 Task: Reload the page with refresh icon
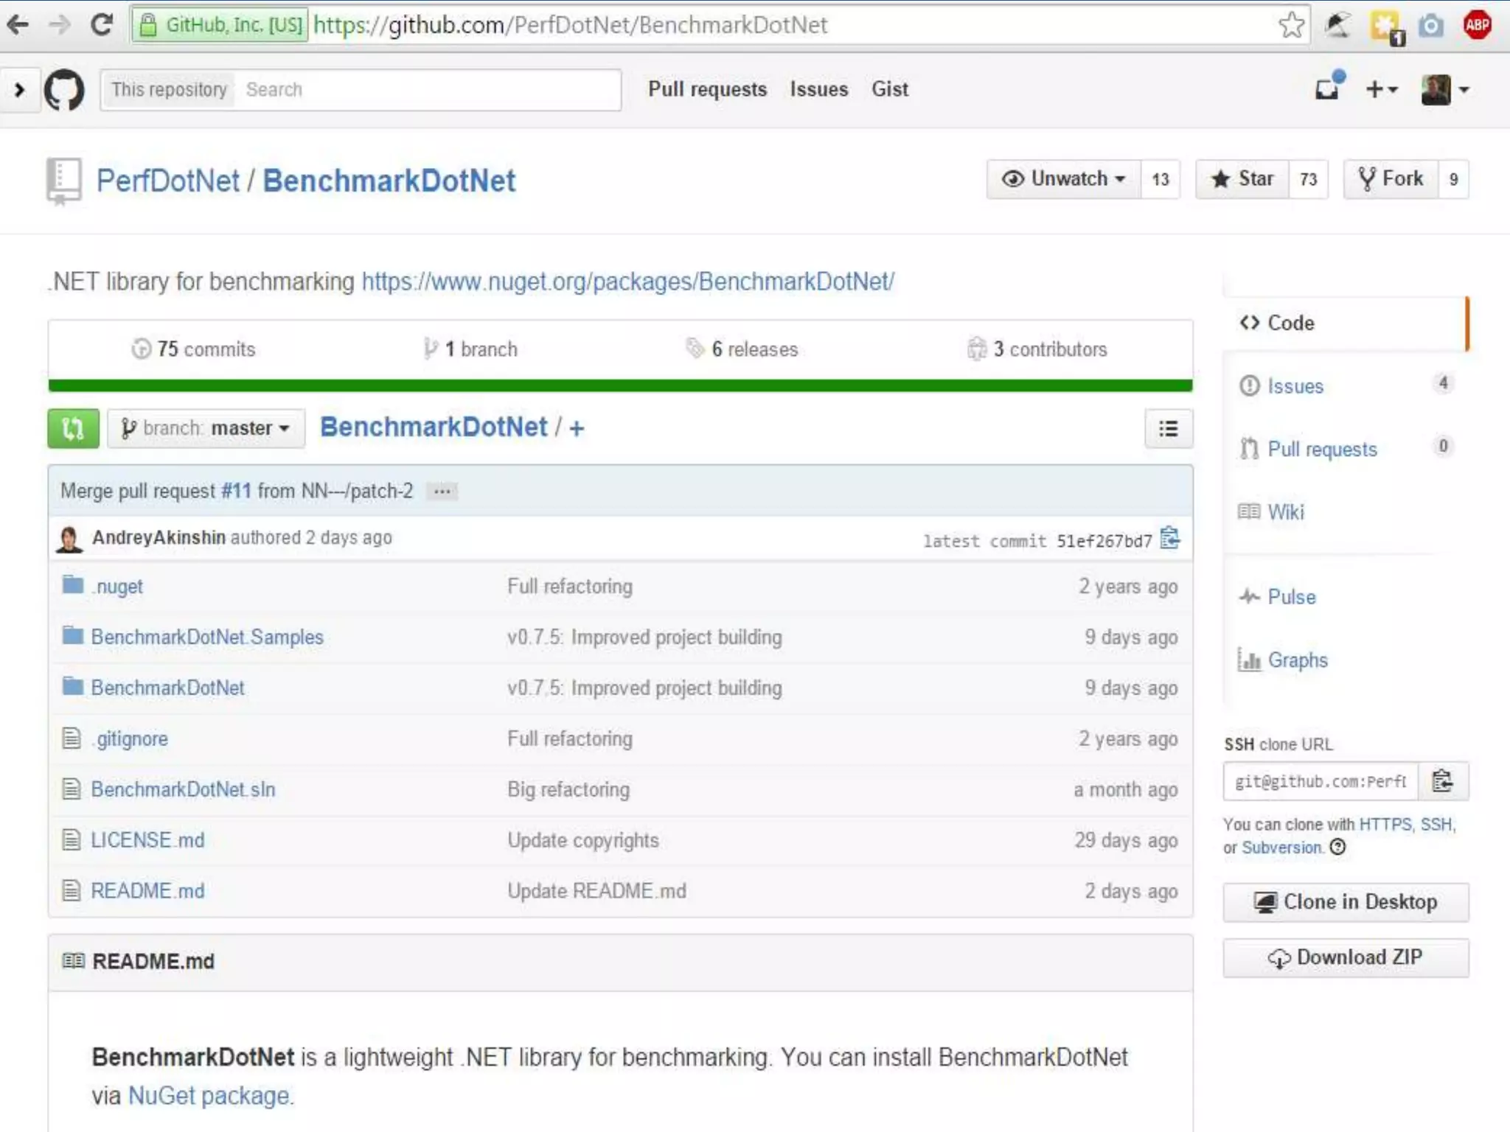101,25
